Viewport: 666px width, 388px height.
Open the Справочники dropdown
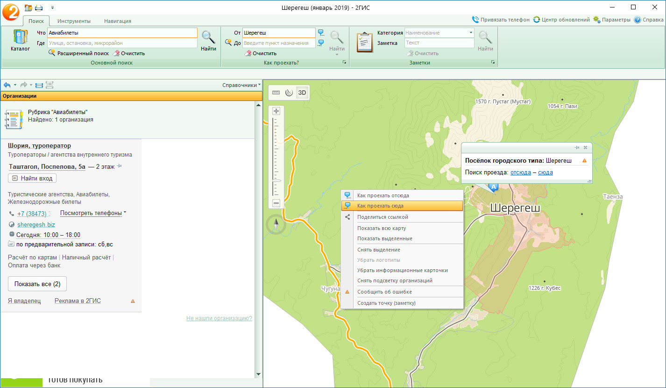(241, 85)
